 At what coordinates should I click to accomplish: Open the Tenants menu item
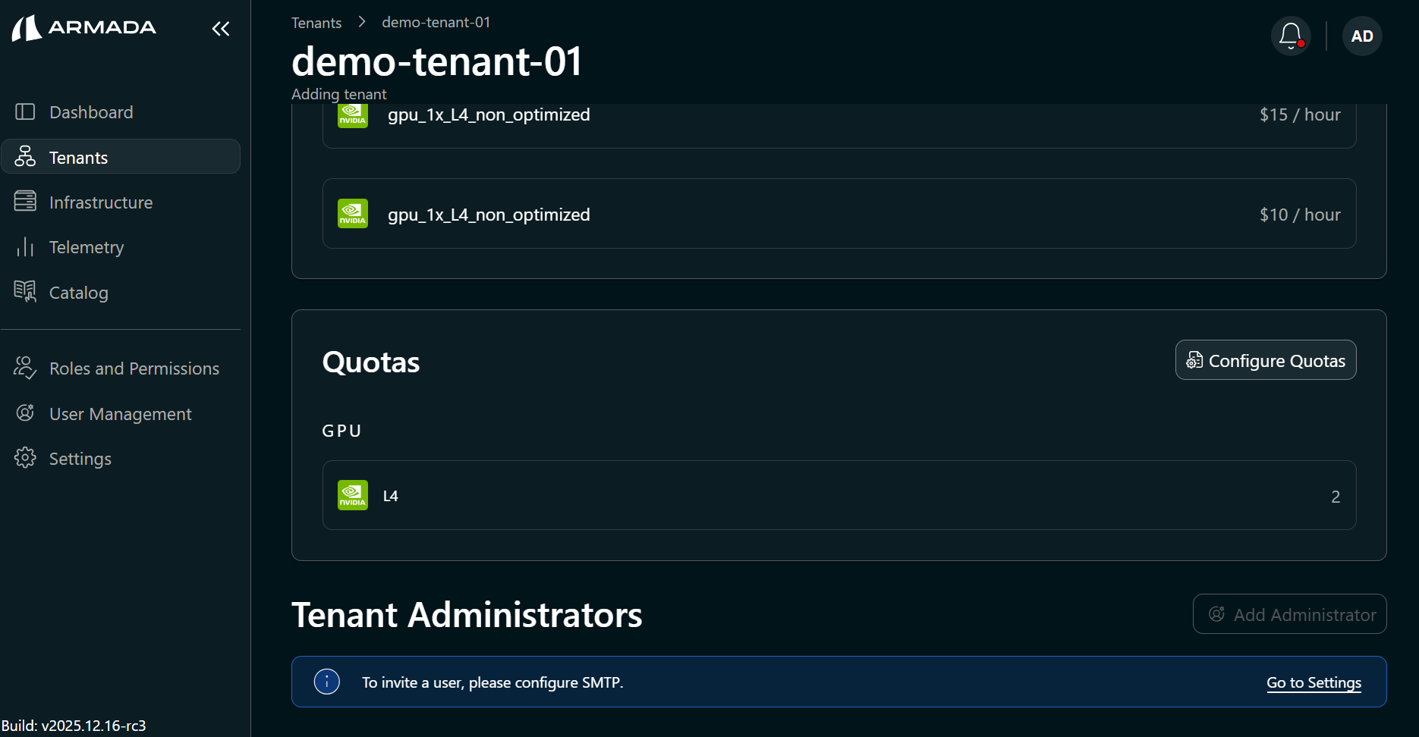pos(79,158)
